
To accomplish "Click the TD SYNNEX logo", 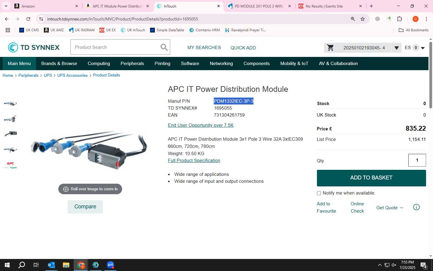I will [34, 47].
